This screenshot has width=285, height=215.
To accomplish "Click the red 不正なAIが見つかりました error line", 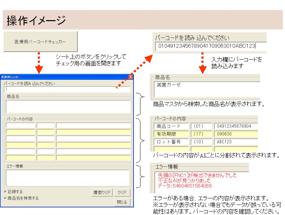I will tap(184, 180).
